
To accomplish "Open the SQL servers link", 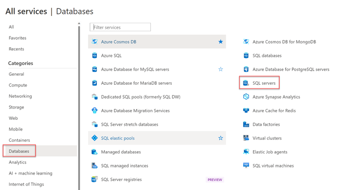I will (264, 83).
